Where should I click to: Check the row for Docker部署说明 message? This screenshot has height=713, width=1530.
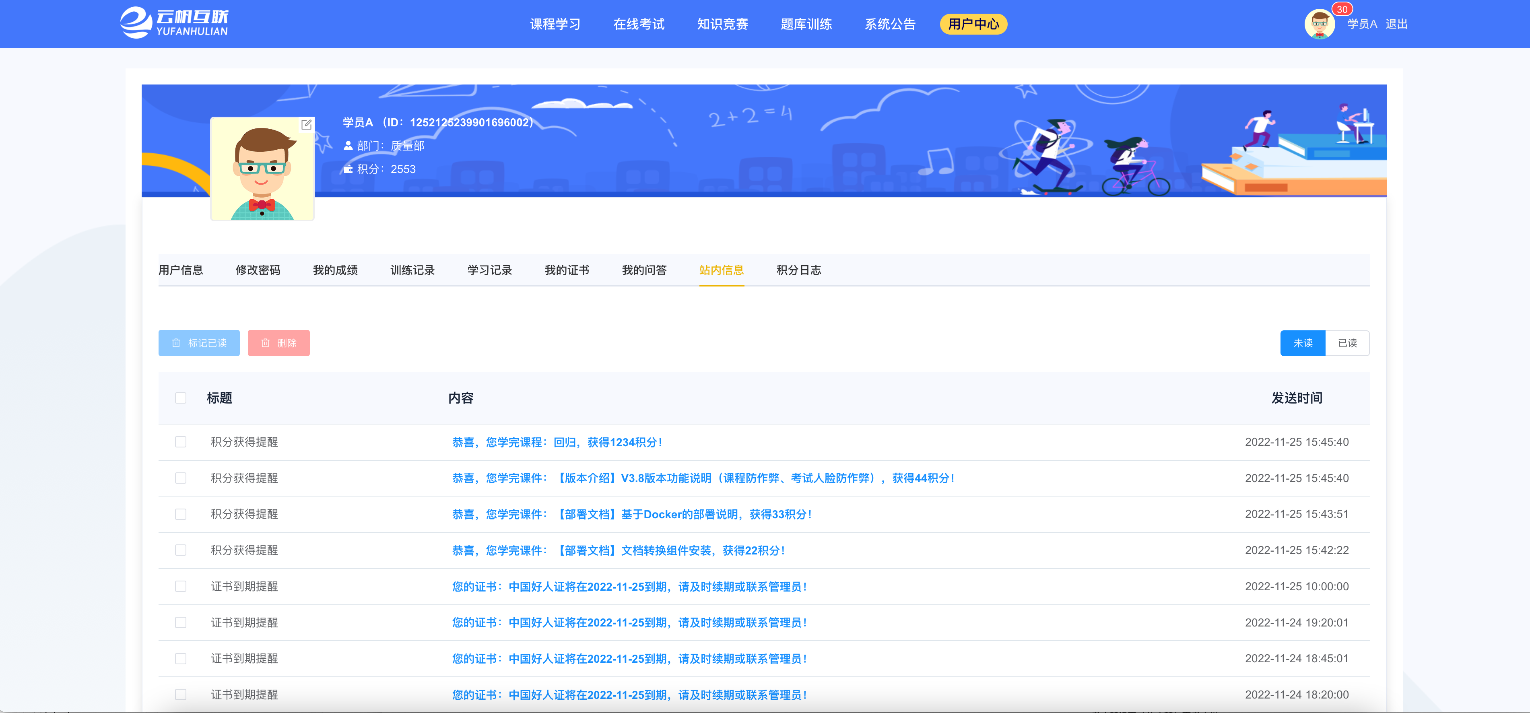click(181, 514)
